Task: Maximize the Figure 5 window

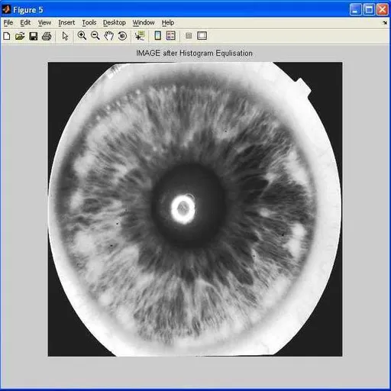Action: coord(369,10)
